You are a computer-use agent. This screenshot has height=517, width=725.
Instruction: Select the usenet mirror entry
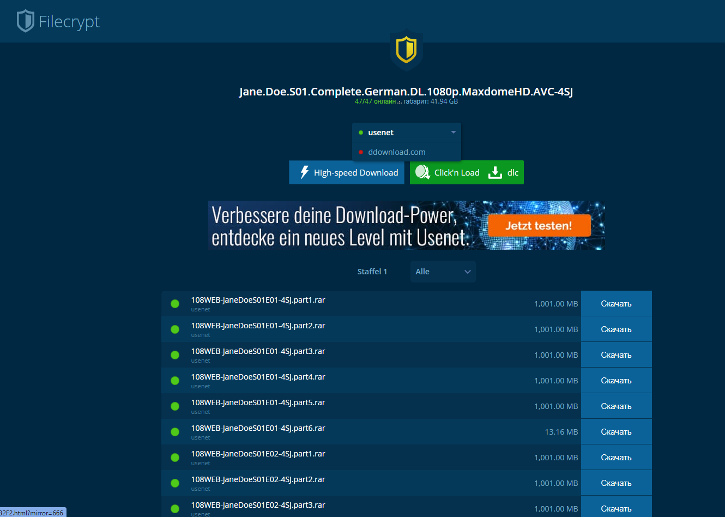pos(380,133)
